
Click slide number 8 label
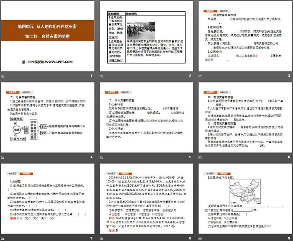pyautogui.click(x=190, y=238)
